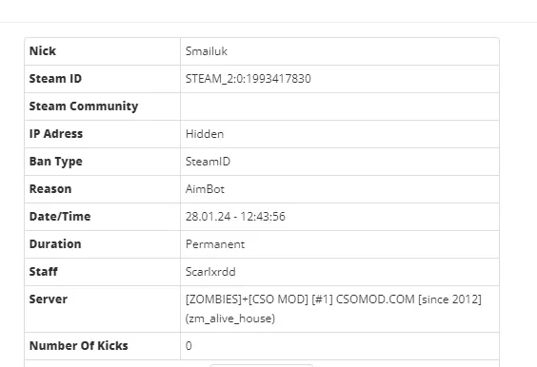Click the Date/Time row label
The height and width of the screenshot is (367, 537).
pos(60,217)
